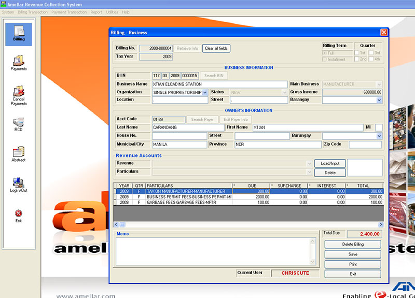Click the Payments sidebar icon
Screen dimensions: 415x298
coord(19,63)
